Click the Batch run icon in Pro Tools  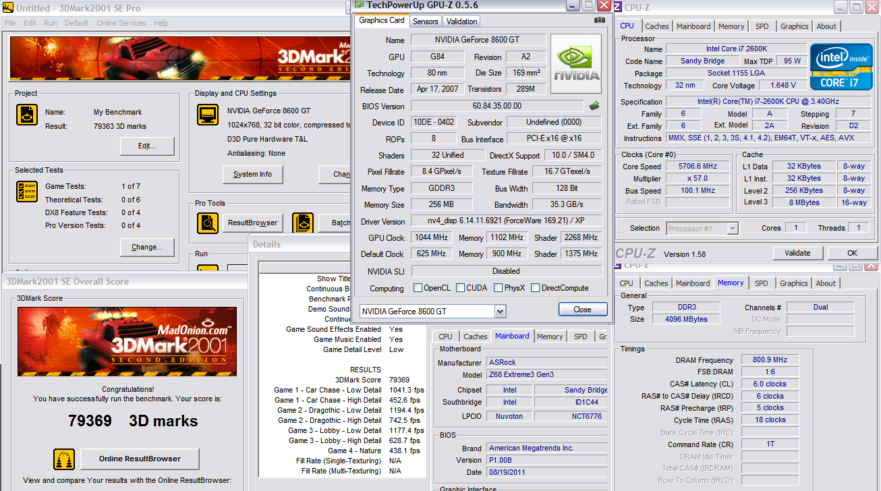point(303,223)
